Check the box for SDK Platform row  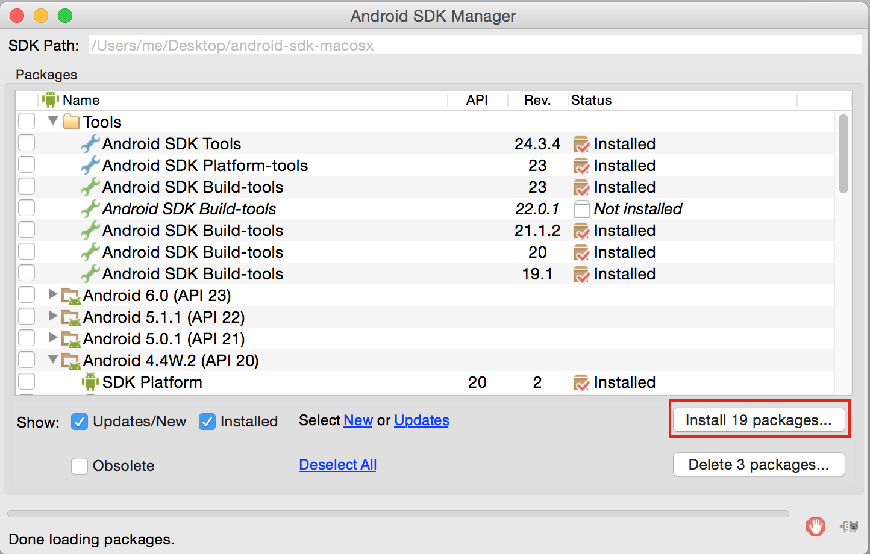click(27, 381)
